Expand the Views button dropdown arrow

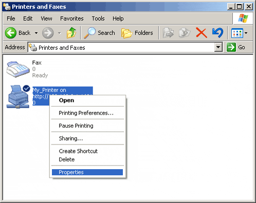pos(246,33)
